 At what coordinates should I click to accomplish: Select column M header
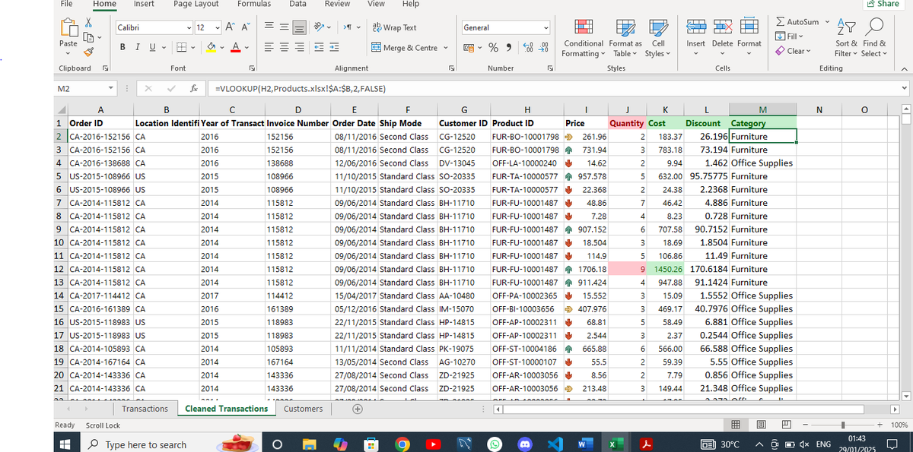763,110
